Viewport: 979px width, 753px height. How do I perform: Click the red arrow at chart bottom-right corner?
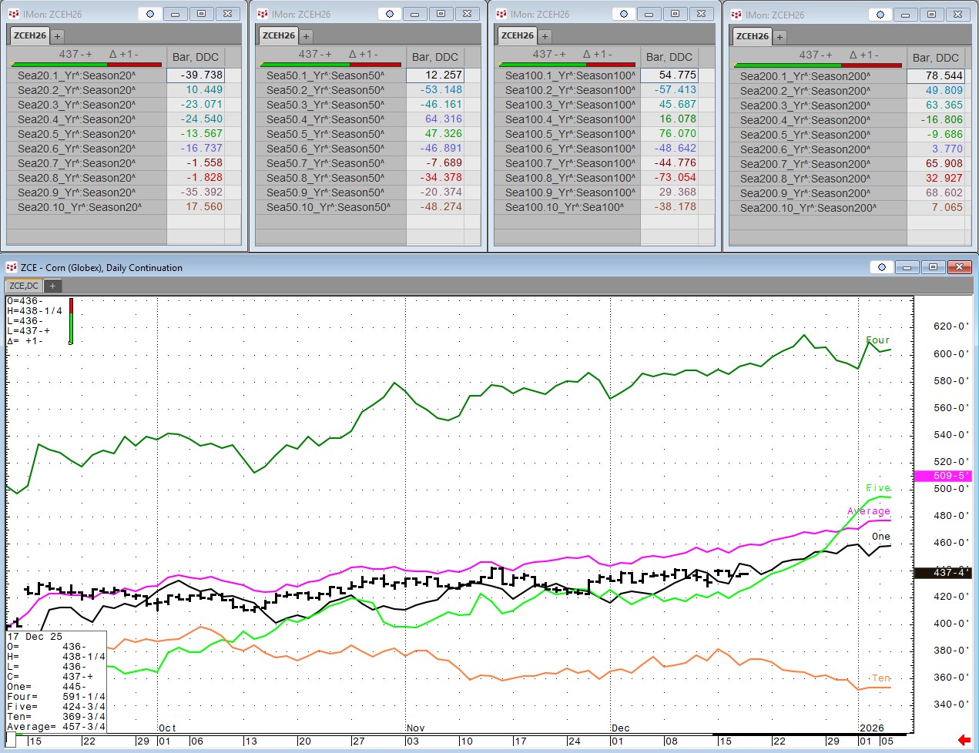pyautogui.click(x=963, y=740)
